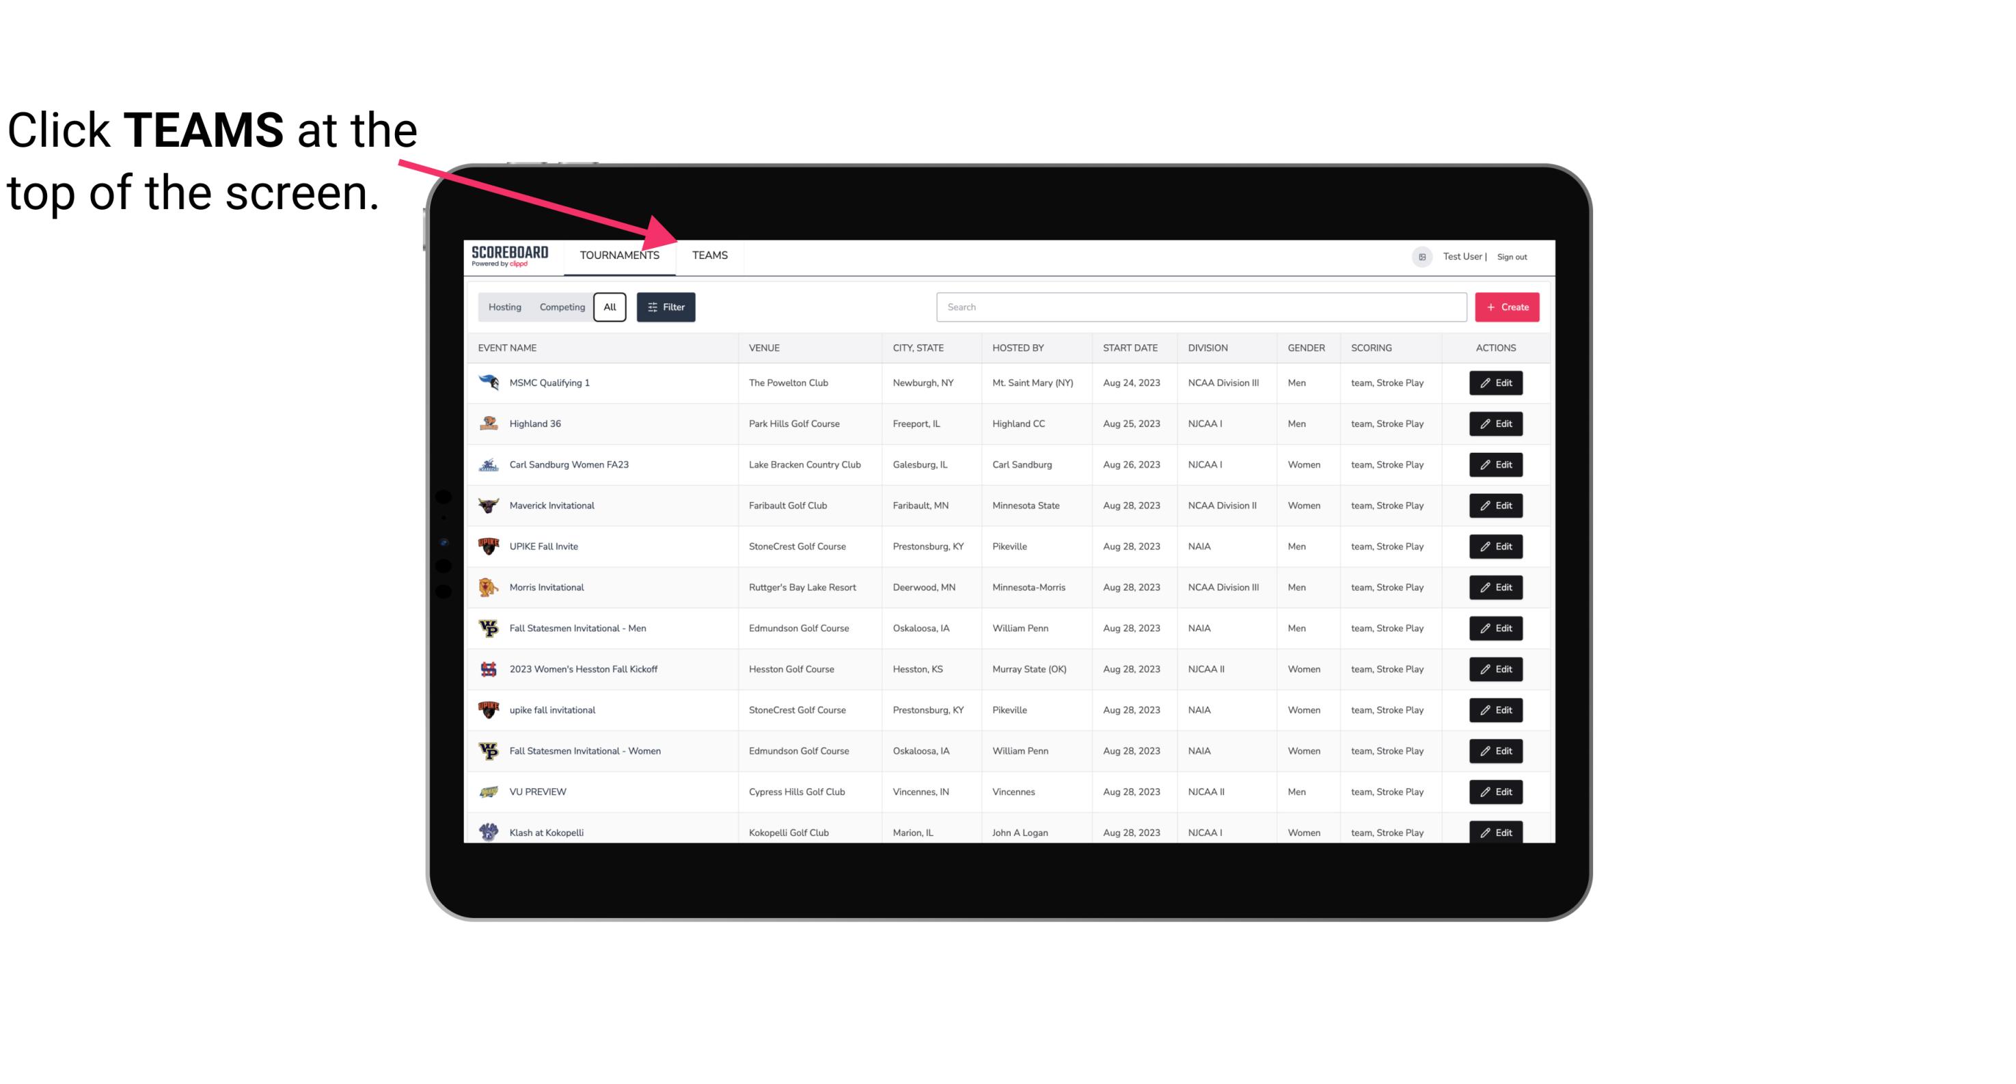
Task: Click the settings gear icon
Action: [x=1421, y=255]
